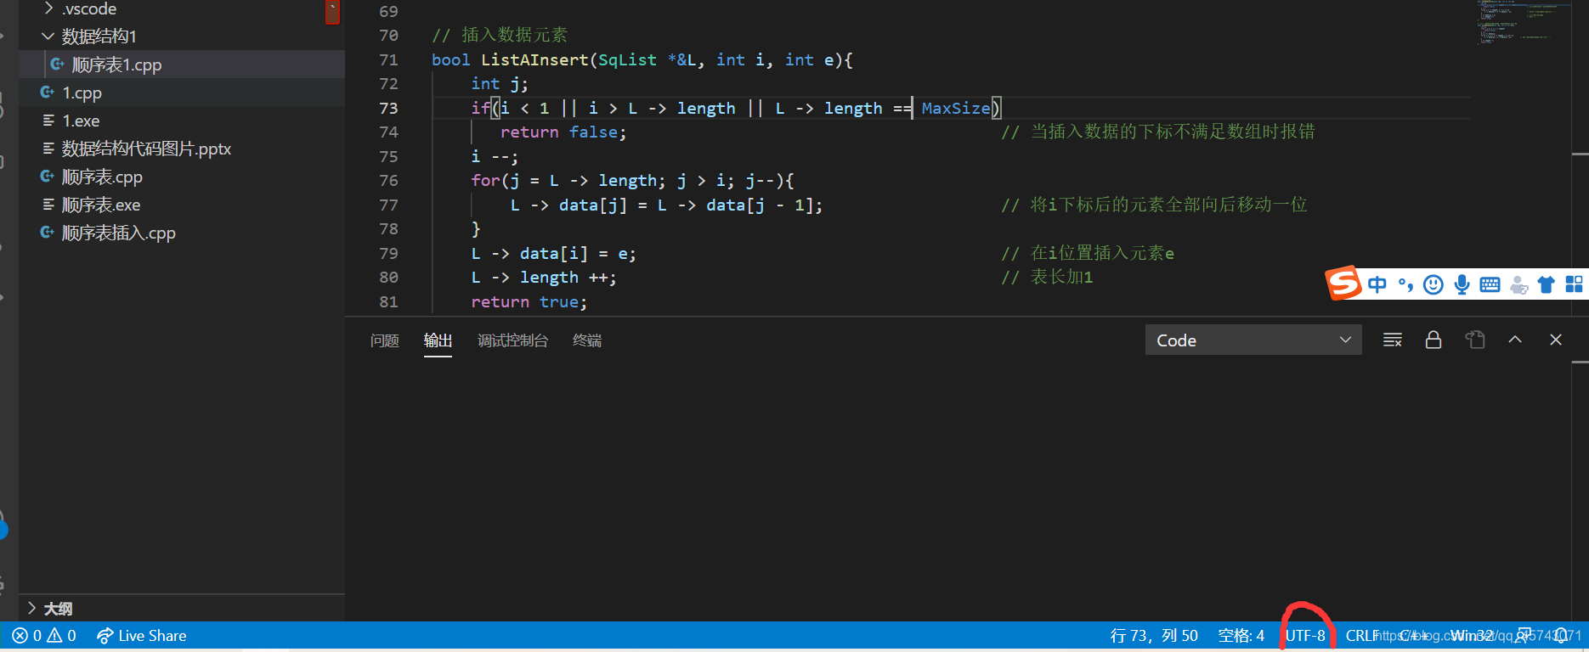Viewport: 1589px width, 652px height.
Task: Click the return true statement on line 81
Action: 529,301
